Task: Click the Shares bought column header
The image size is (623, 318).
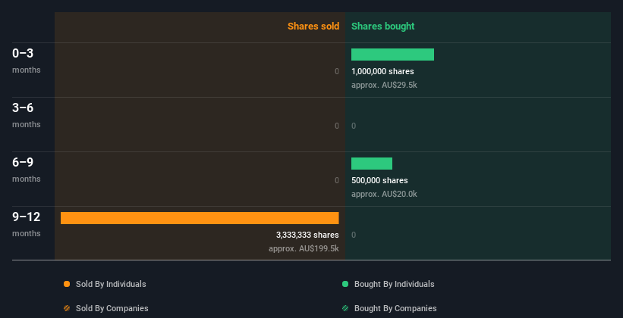Action: 383,26
